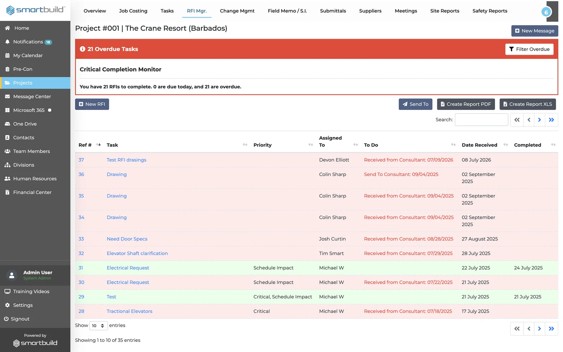
Task: Open the Contacts address book icon
Action: 7,137
